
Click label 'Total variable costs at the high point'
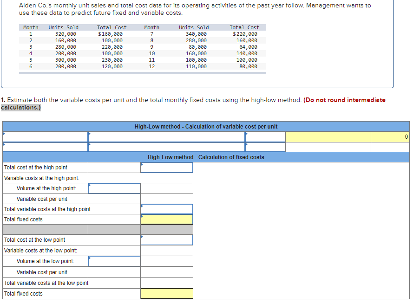(x=47, y=209)
